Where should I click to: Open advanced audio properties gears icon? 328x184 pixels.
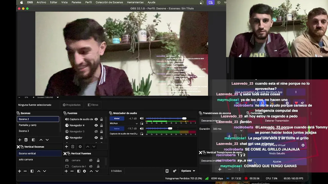click(175, 171)
